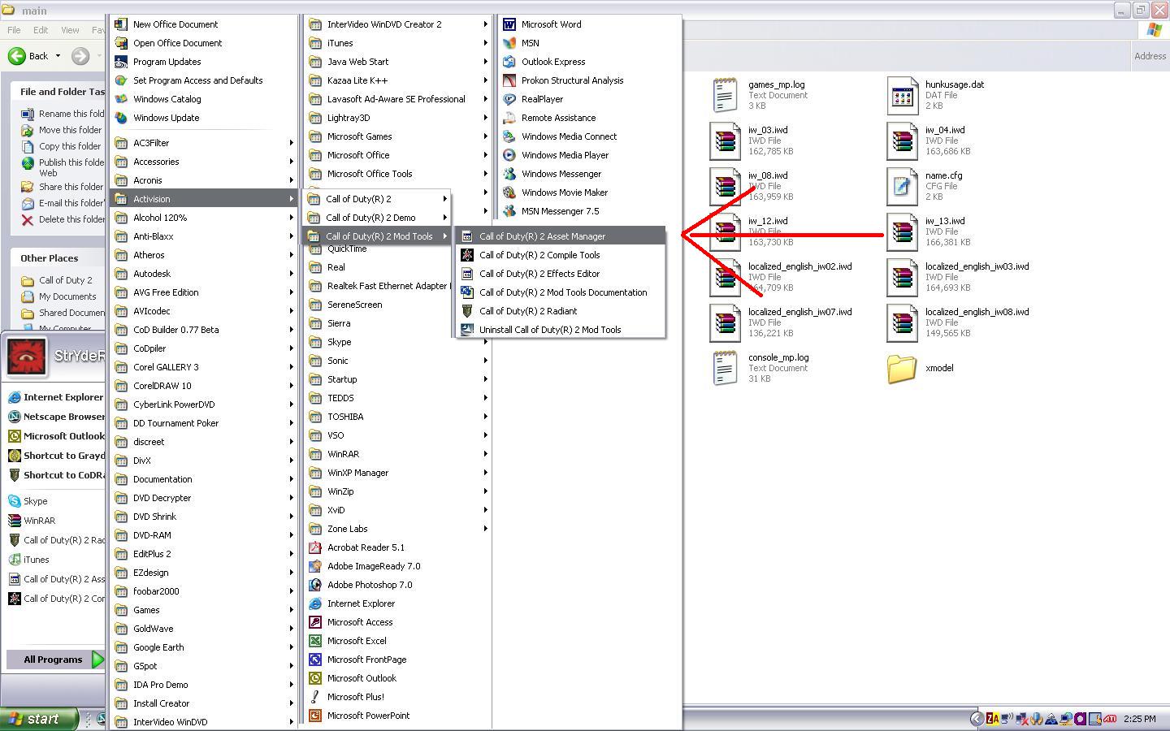This screenshot has width=1170, height=731.
Task: Click the Remote Assistance icon
Action: coord(509,118)
